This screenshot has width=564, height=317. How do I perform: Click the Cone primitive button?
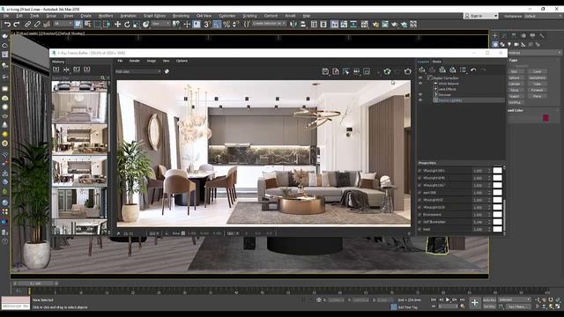pyautogui.click(x=538, y=72)
